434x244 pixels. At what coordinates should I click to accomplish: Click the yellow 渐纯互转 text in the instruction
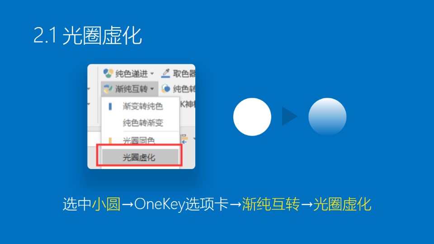coord(271,204)
